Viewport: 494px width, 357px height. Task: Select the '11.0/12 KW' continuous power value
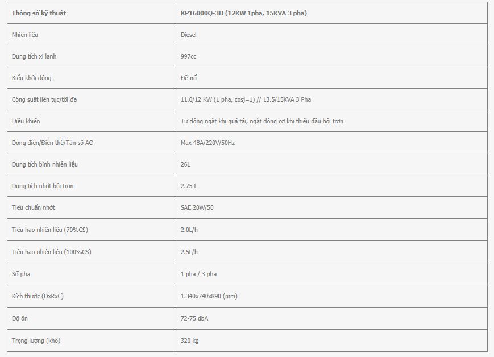click(196, 99)
